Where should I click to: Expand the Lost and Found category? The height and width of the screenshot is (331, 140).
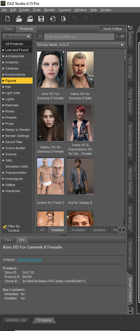(3, 50)
